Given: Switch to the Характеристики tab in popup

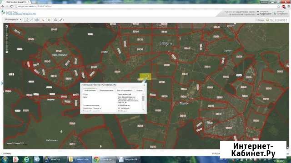Looking at the screenshot, I should point(106,91).
